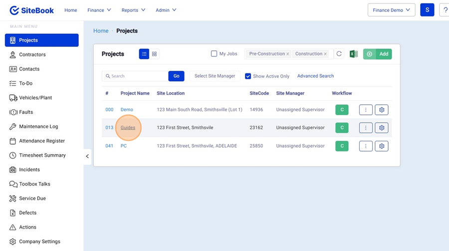
Task: Open settings gear for Demo project
Action: (x=381, y=110)
